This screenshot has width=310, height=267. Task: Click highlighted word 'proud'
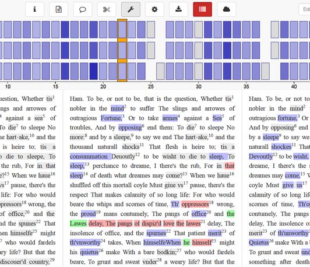pos(89,214)
